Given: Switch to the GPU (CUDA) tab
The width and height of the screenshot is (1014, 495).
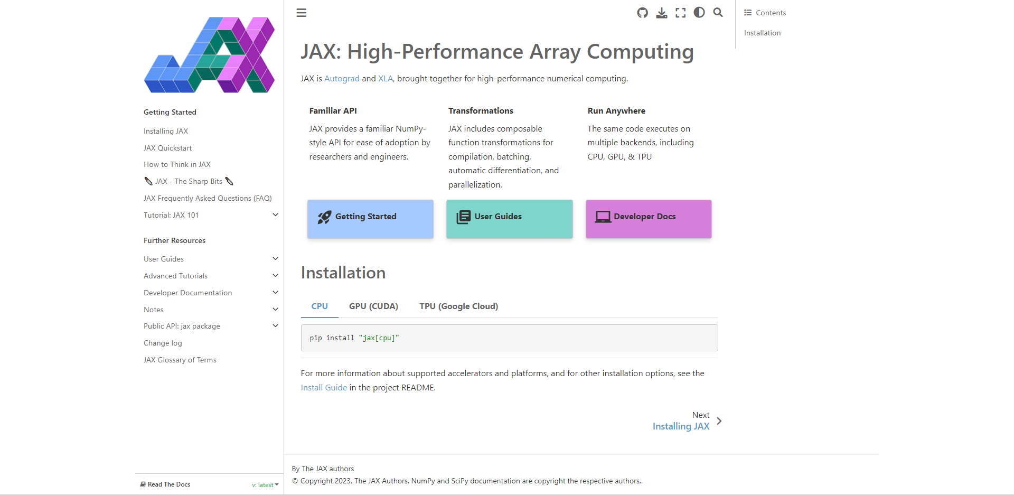Looking at the screenshot, I should click(x=373, y=306).
